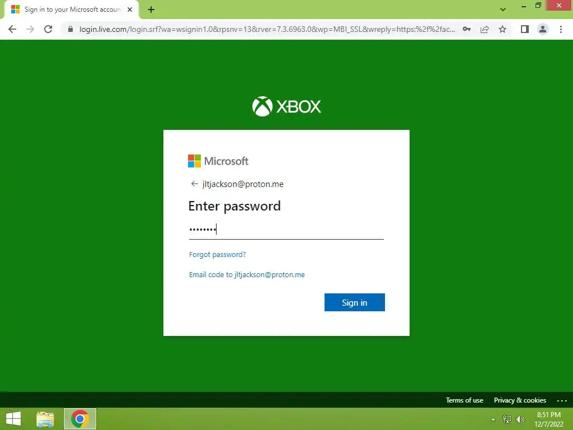Click the browser Back arrow button
Viewport: 573px width, 430px height.
(x=12, y=29)
